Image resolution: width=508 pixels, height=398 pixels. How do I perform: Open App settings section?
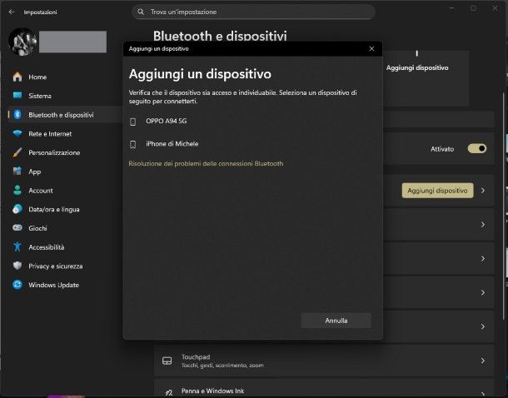[65, 172]
